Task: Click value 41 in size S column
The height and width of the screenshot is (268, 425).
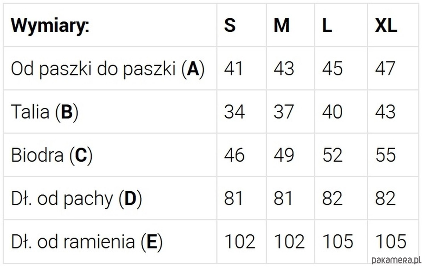Action: pos(234,68)
